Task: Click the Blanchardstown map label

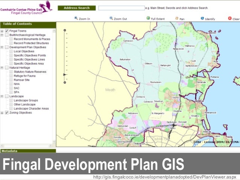Action: 132,135
